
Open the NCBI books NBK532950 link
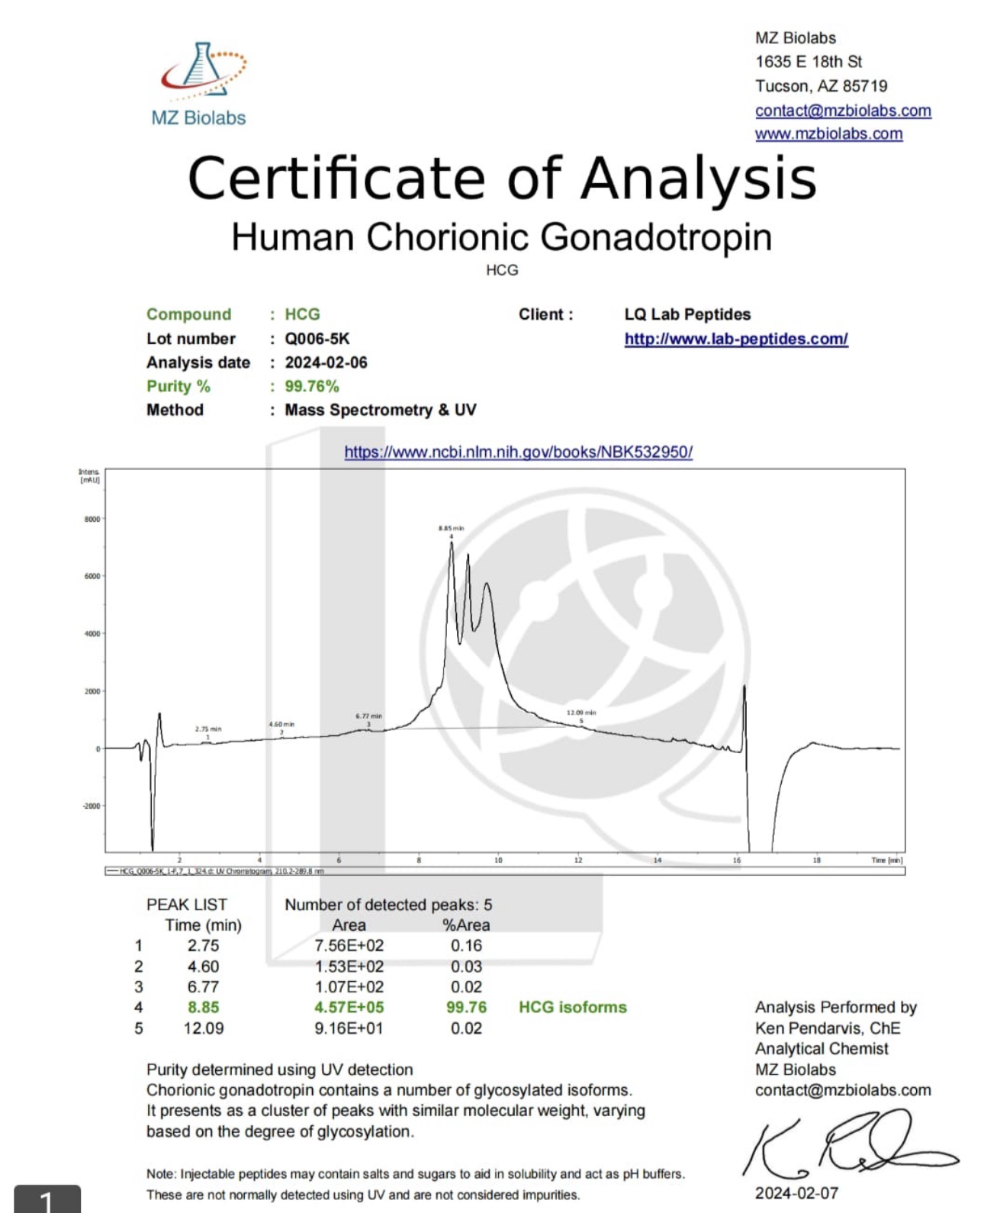tap(518, 452)
